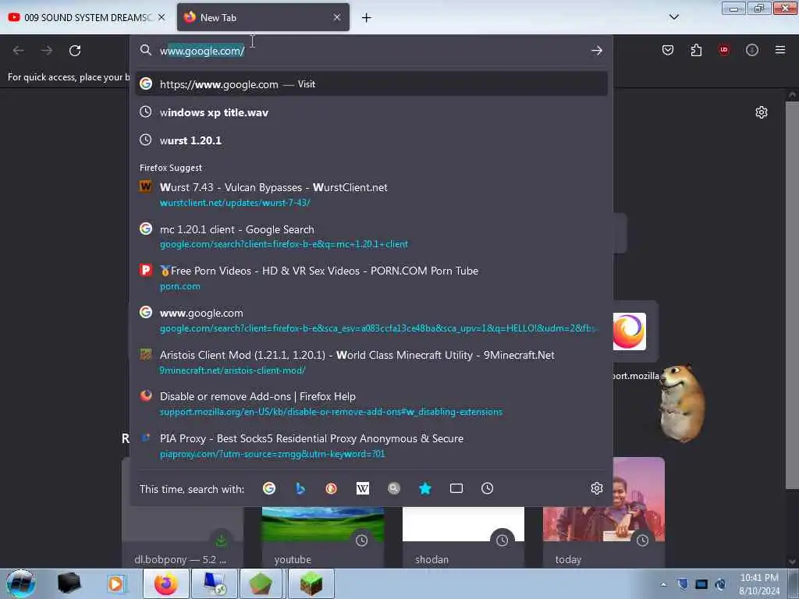799x599 pixels.
Task: Visit https://www.google.com suggestion
Action: 371,84
